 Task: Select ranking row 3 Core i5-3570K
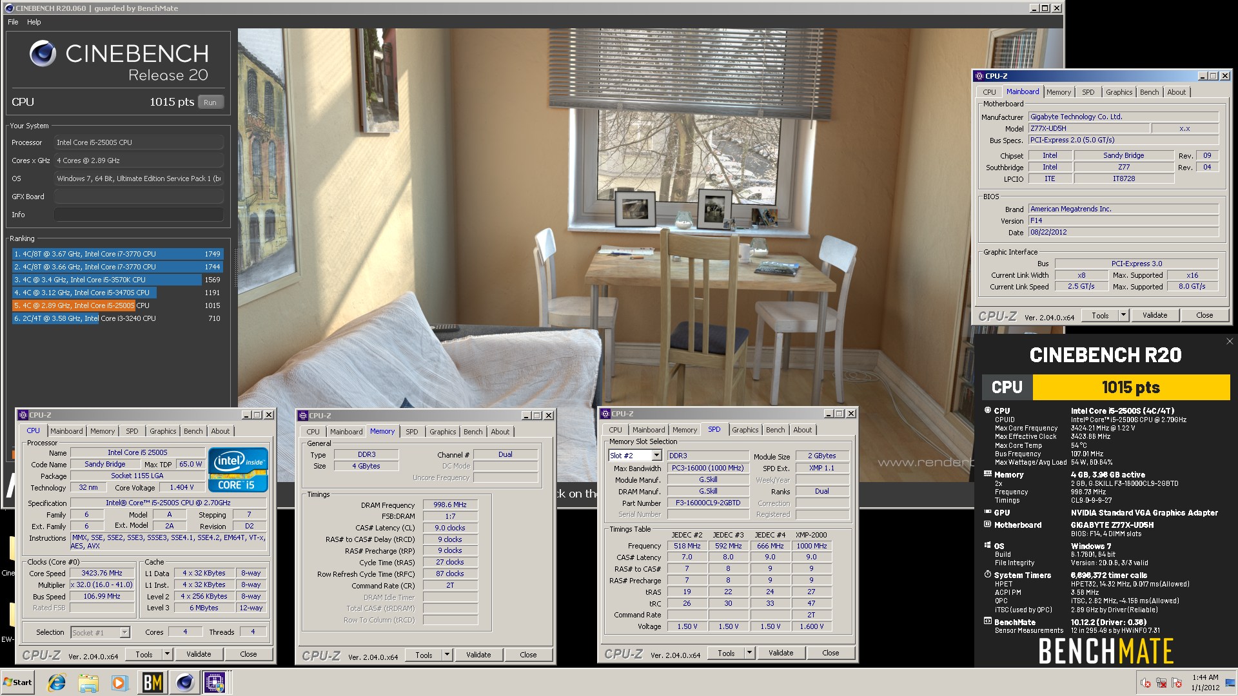[x=117, y=280]
